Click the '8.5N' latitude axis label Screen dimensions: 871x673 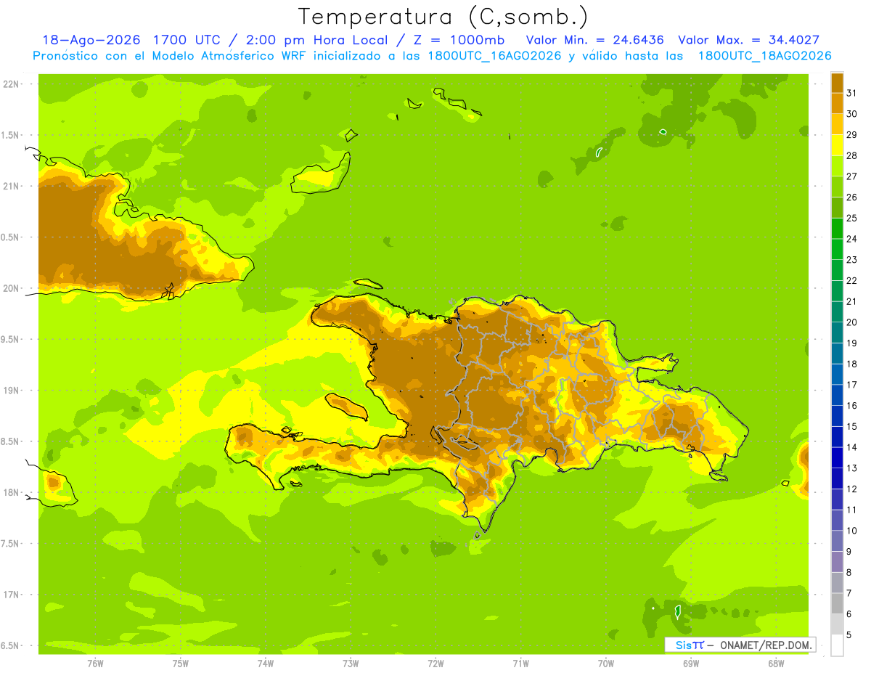(11, 441)
